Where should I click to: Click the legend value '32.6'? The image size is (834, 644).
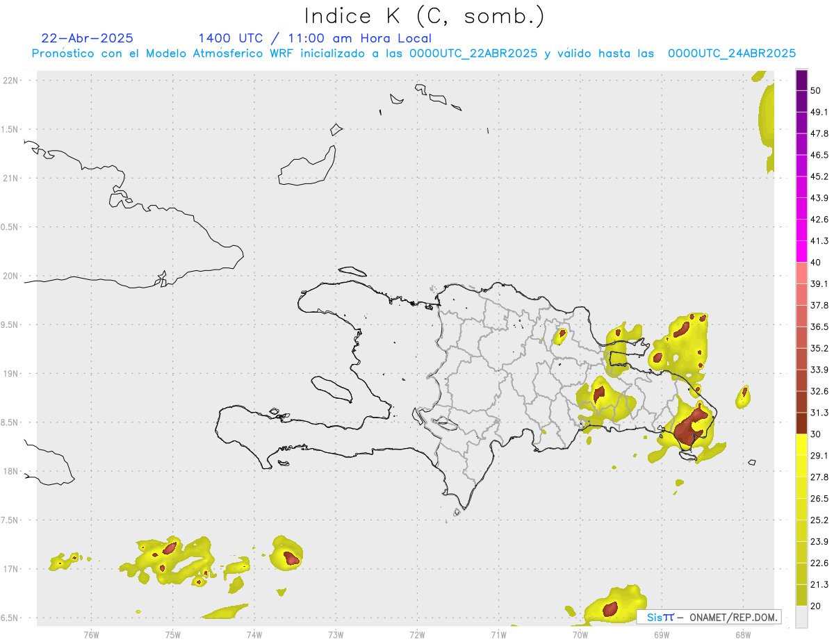819,391
